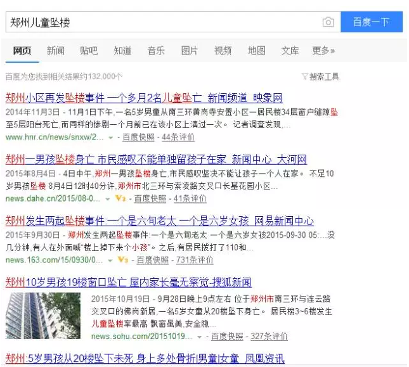Click the date text 2015年9月30日
The height and width of the screenshot is (367, 409).
point(32,235)
